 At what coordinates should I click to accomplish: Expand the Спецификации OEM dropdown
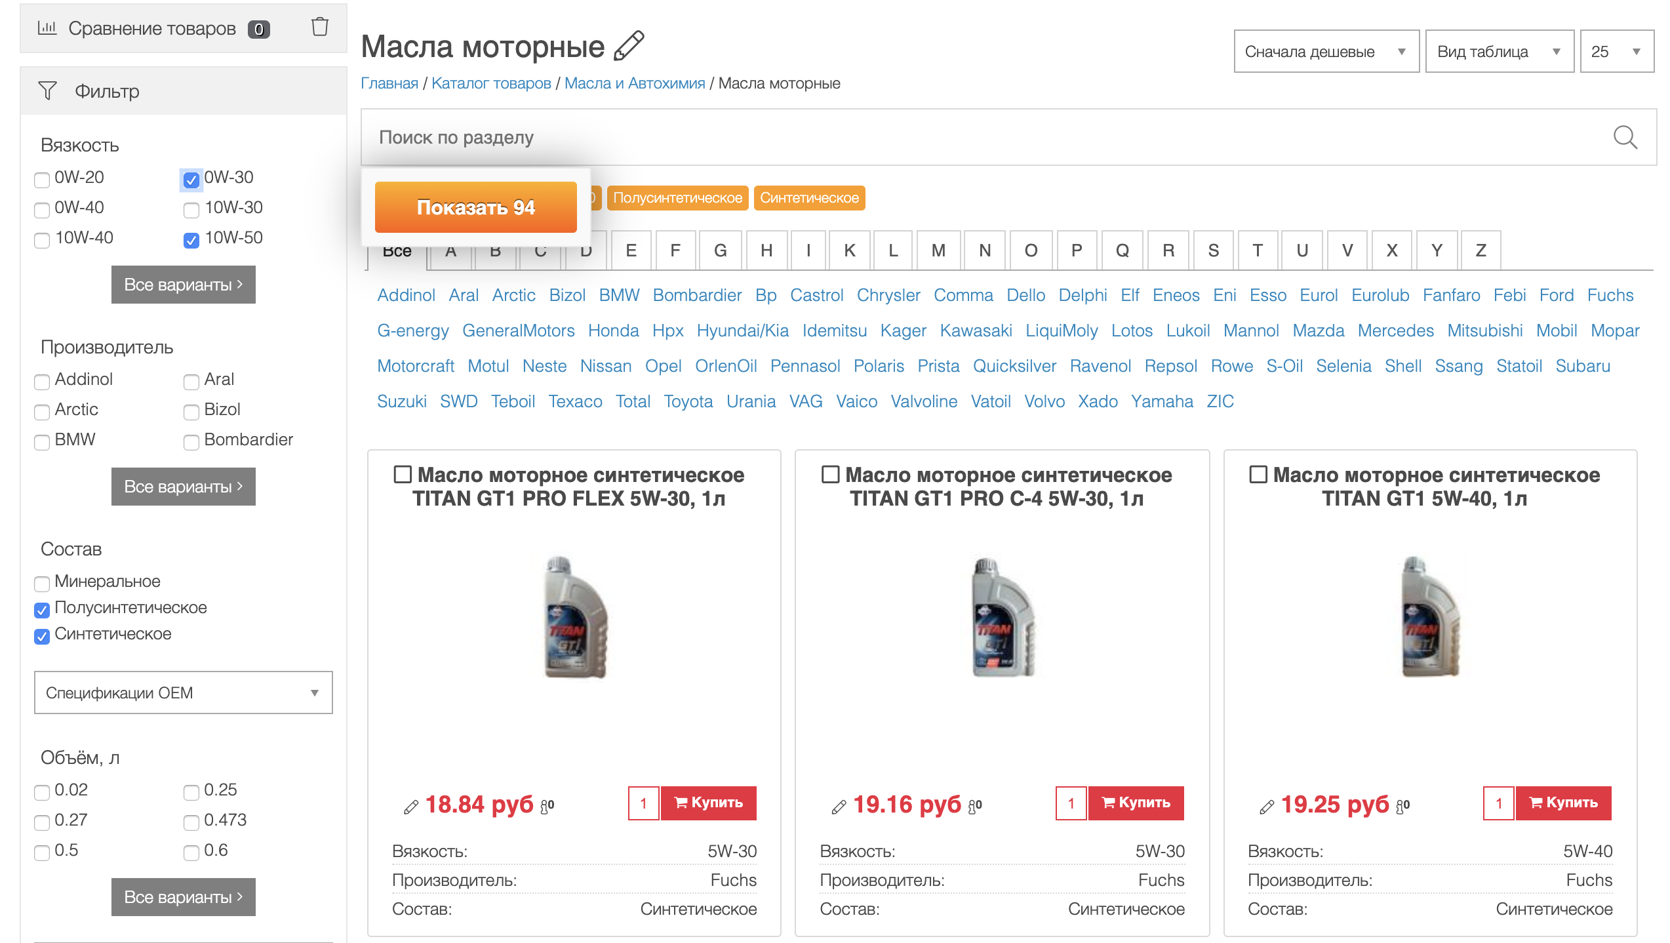(x=184, y=692)
